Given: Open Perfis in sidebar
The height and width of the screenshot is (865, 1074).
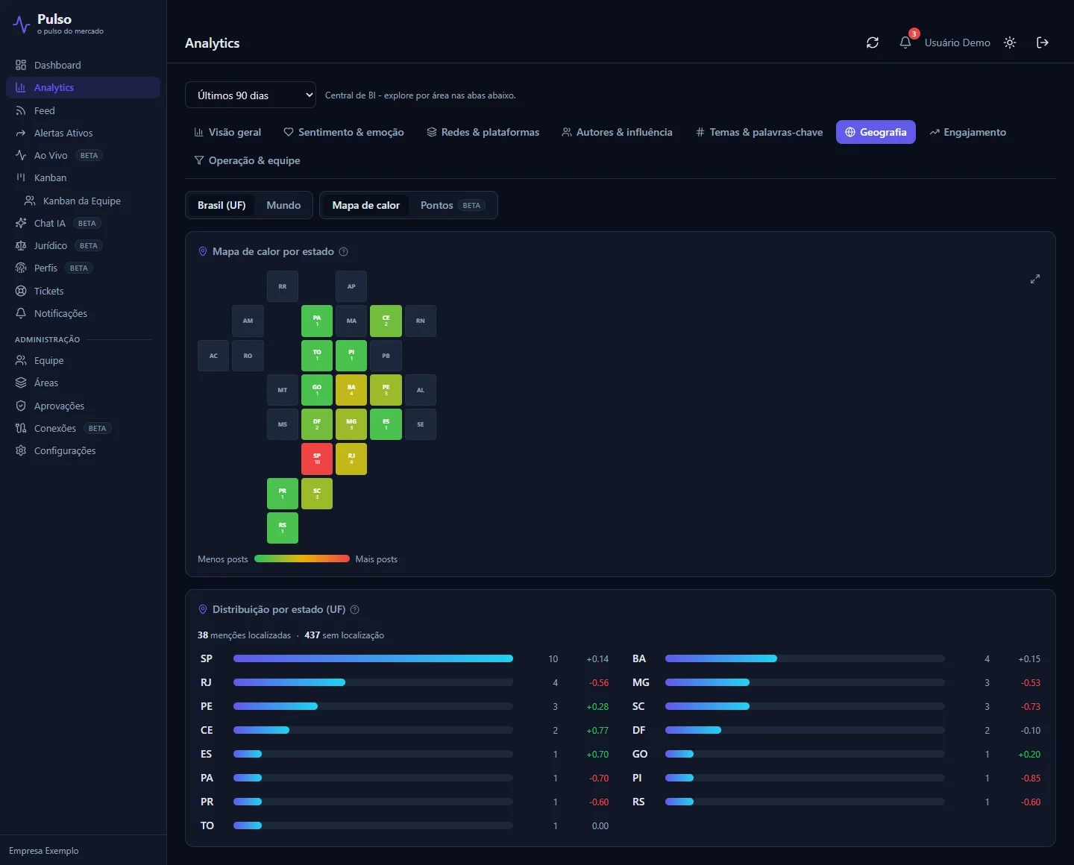Looking at the screenshot, I should [x=83, y=268].
